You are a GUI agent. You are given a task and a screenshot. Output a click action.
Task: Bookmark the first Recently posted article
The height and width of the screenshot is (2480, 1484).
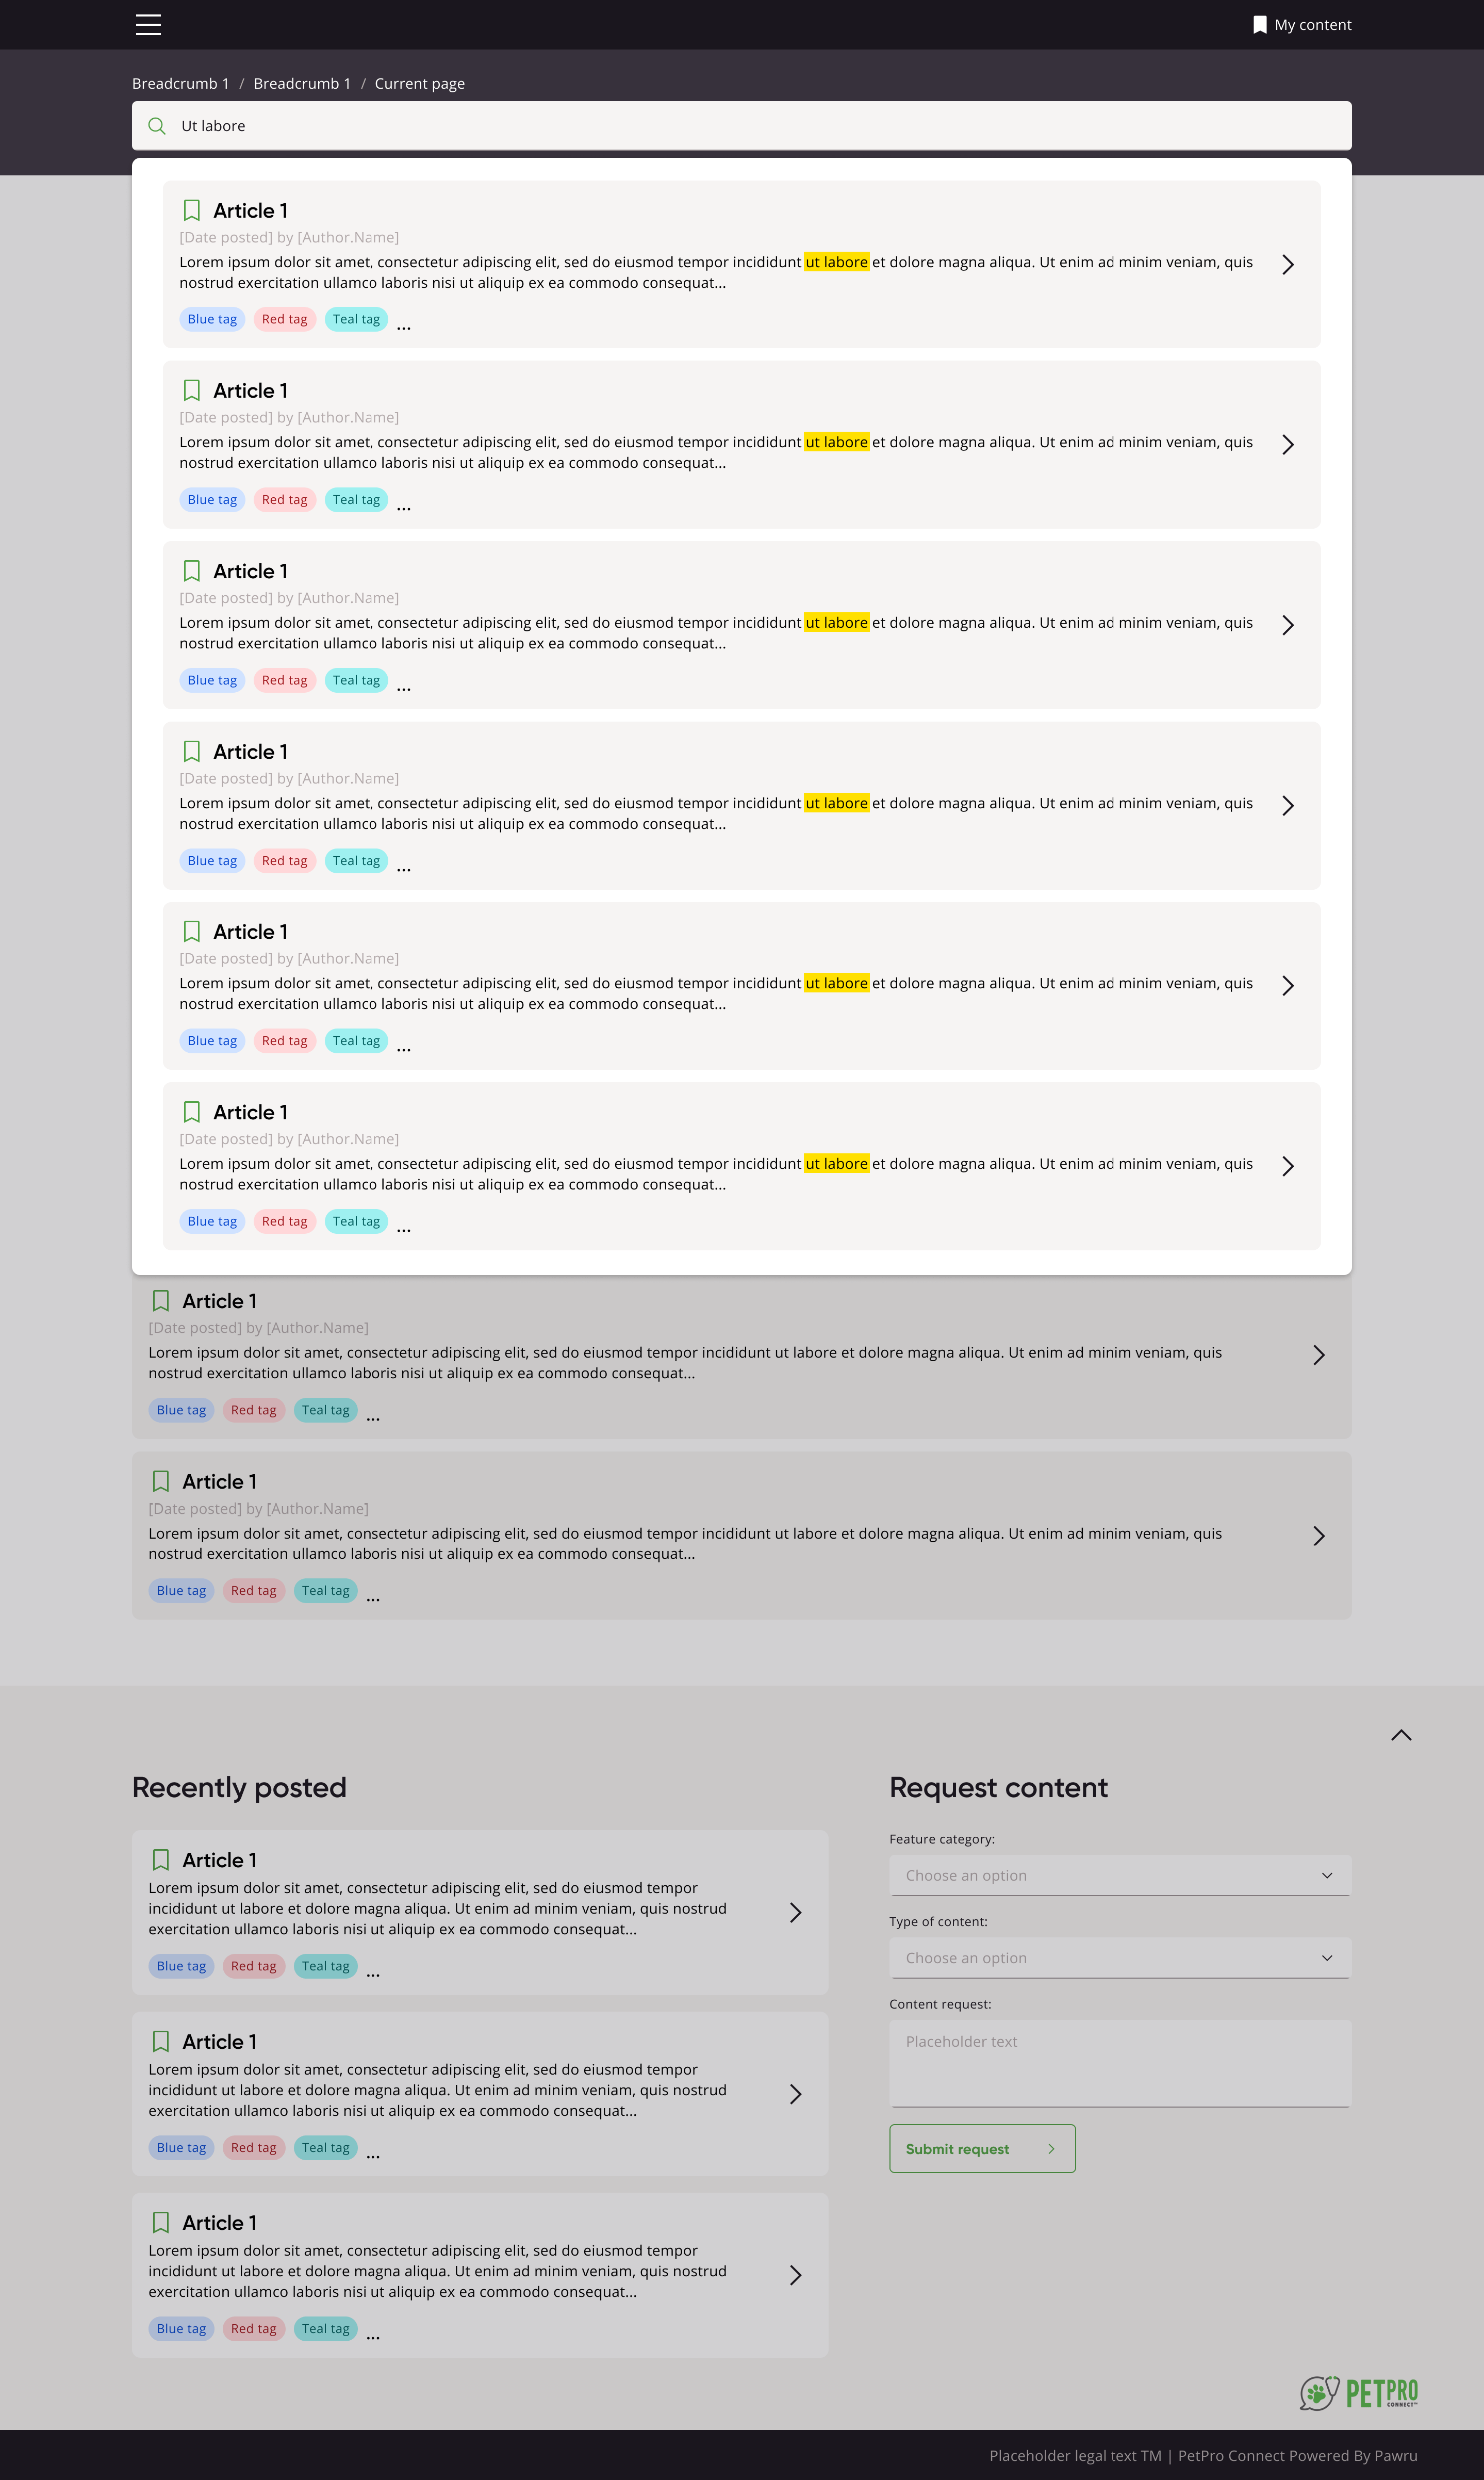pyautogui.click(x=161, y=1860)
